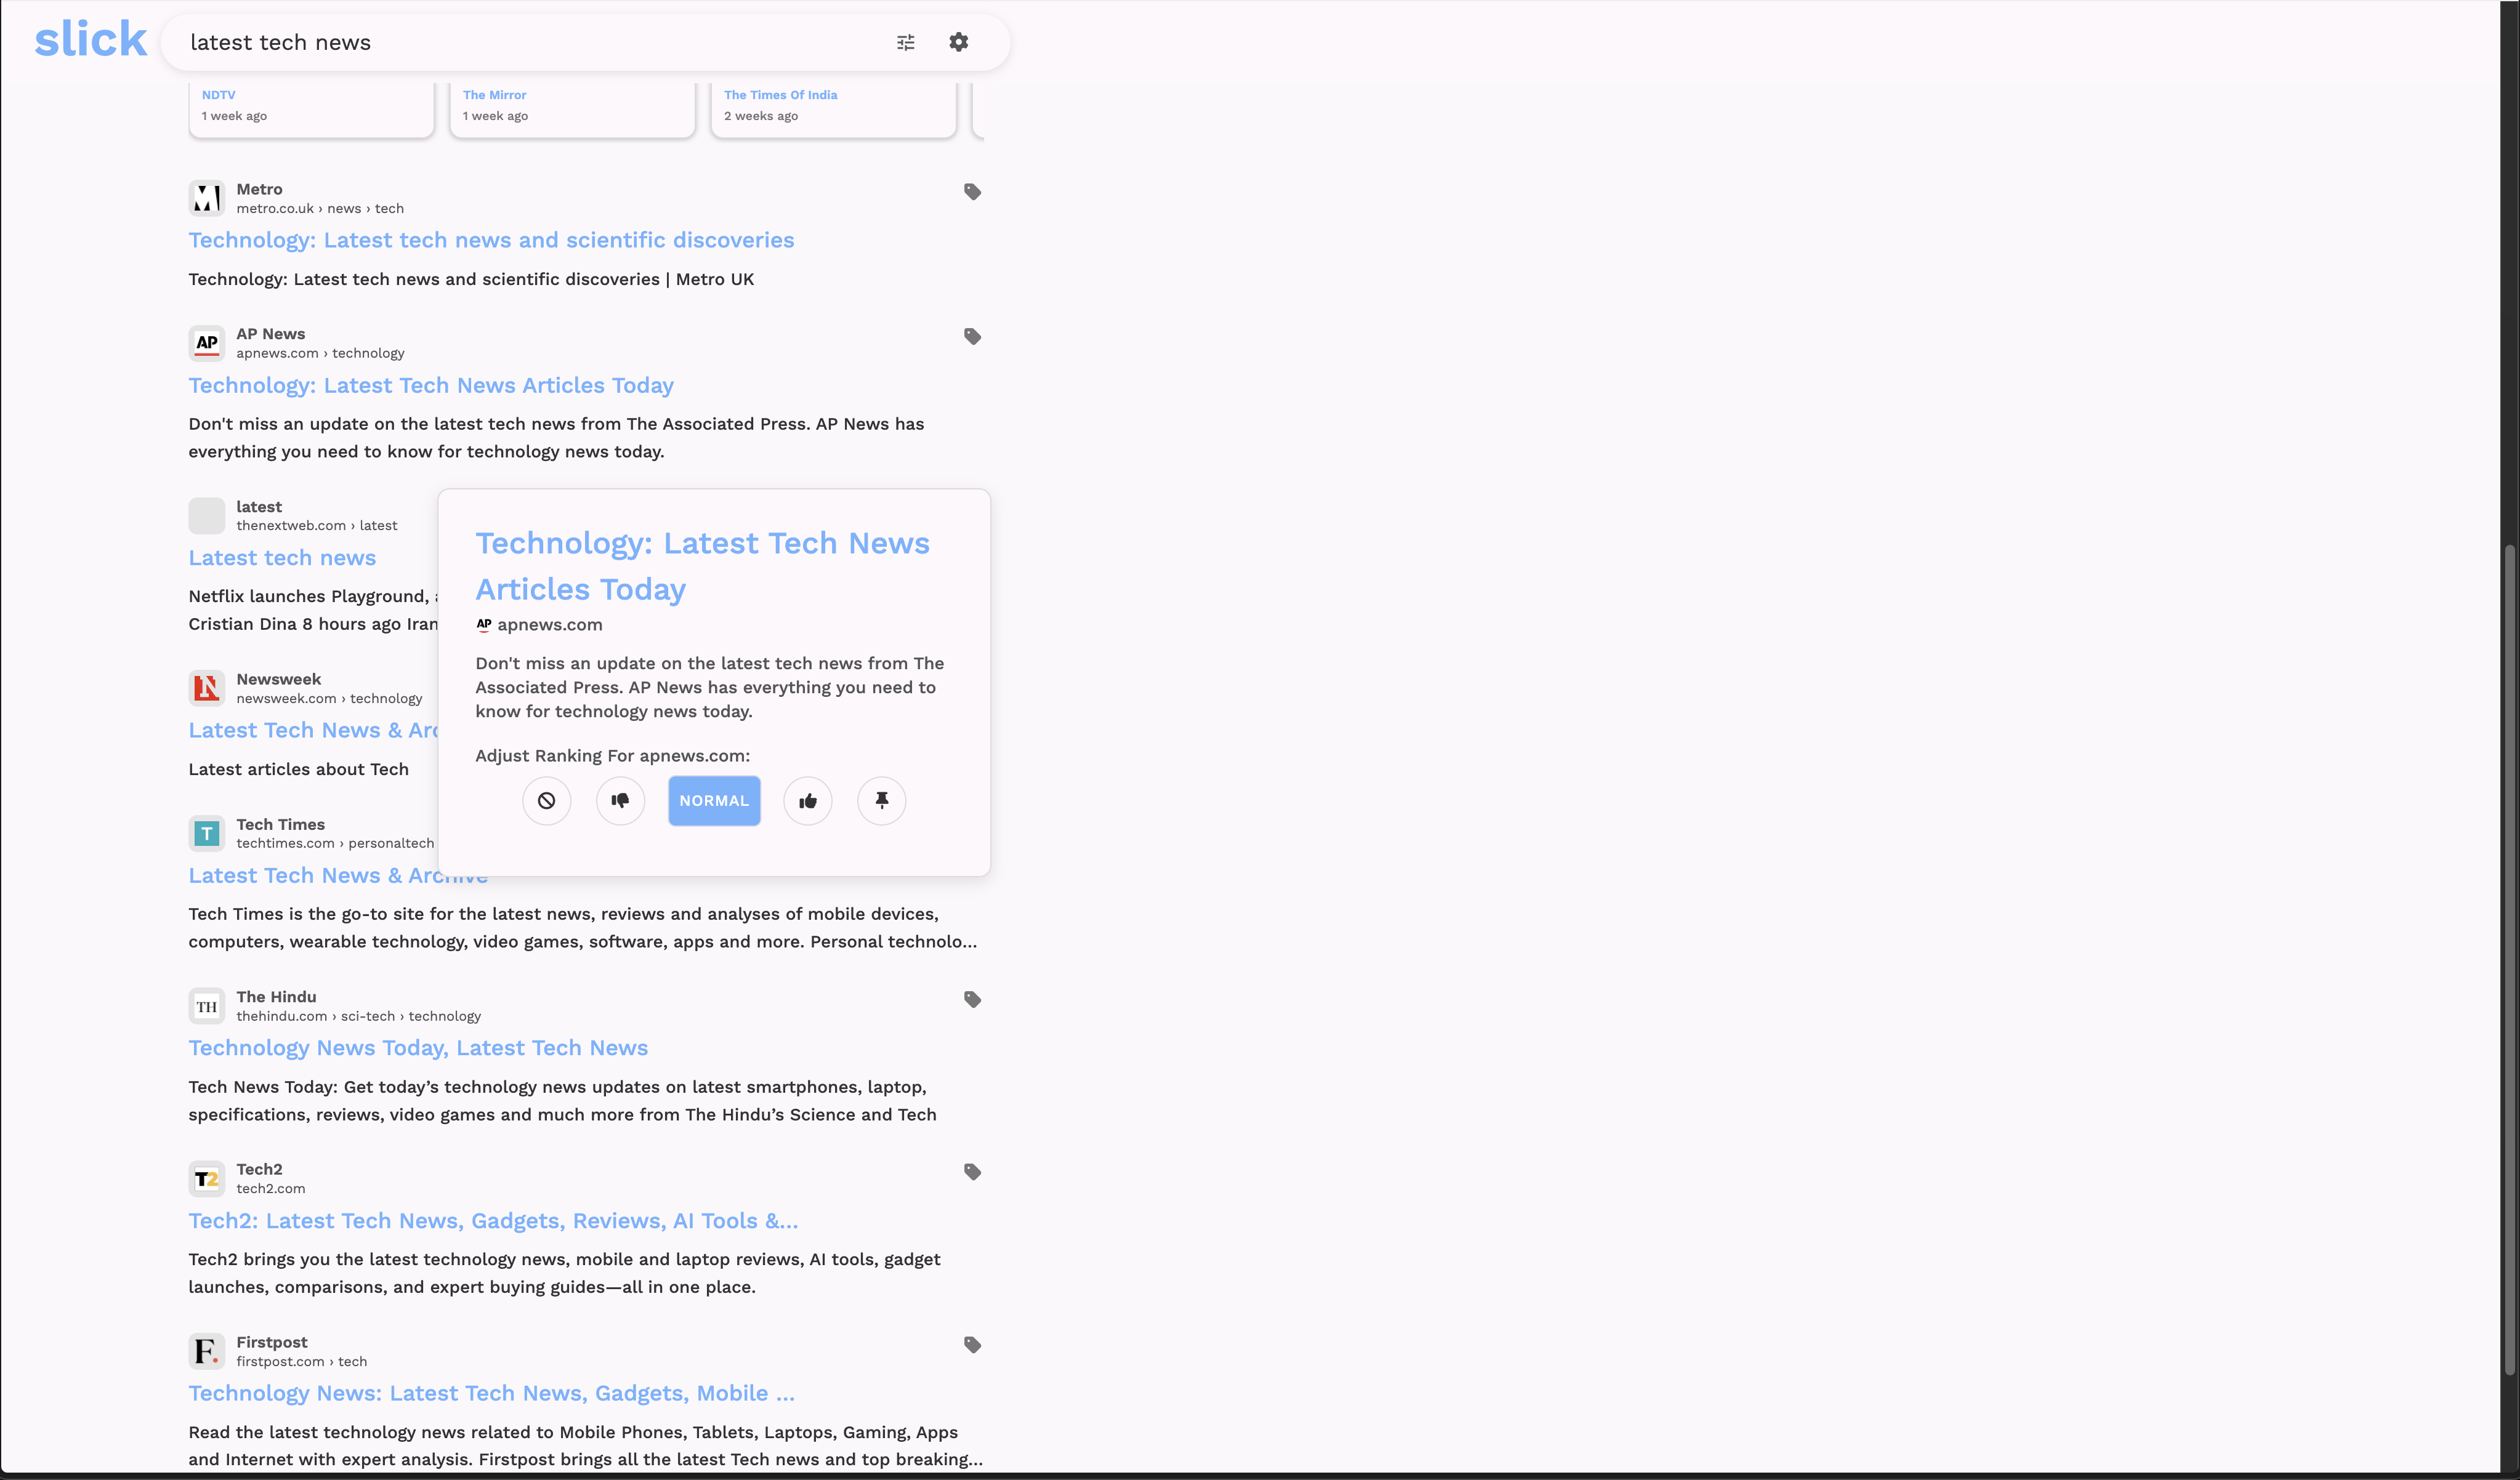Open Newsweek Latest Tech News link
Viewport: 2520px width, 1480px height.
coord(313,730)
